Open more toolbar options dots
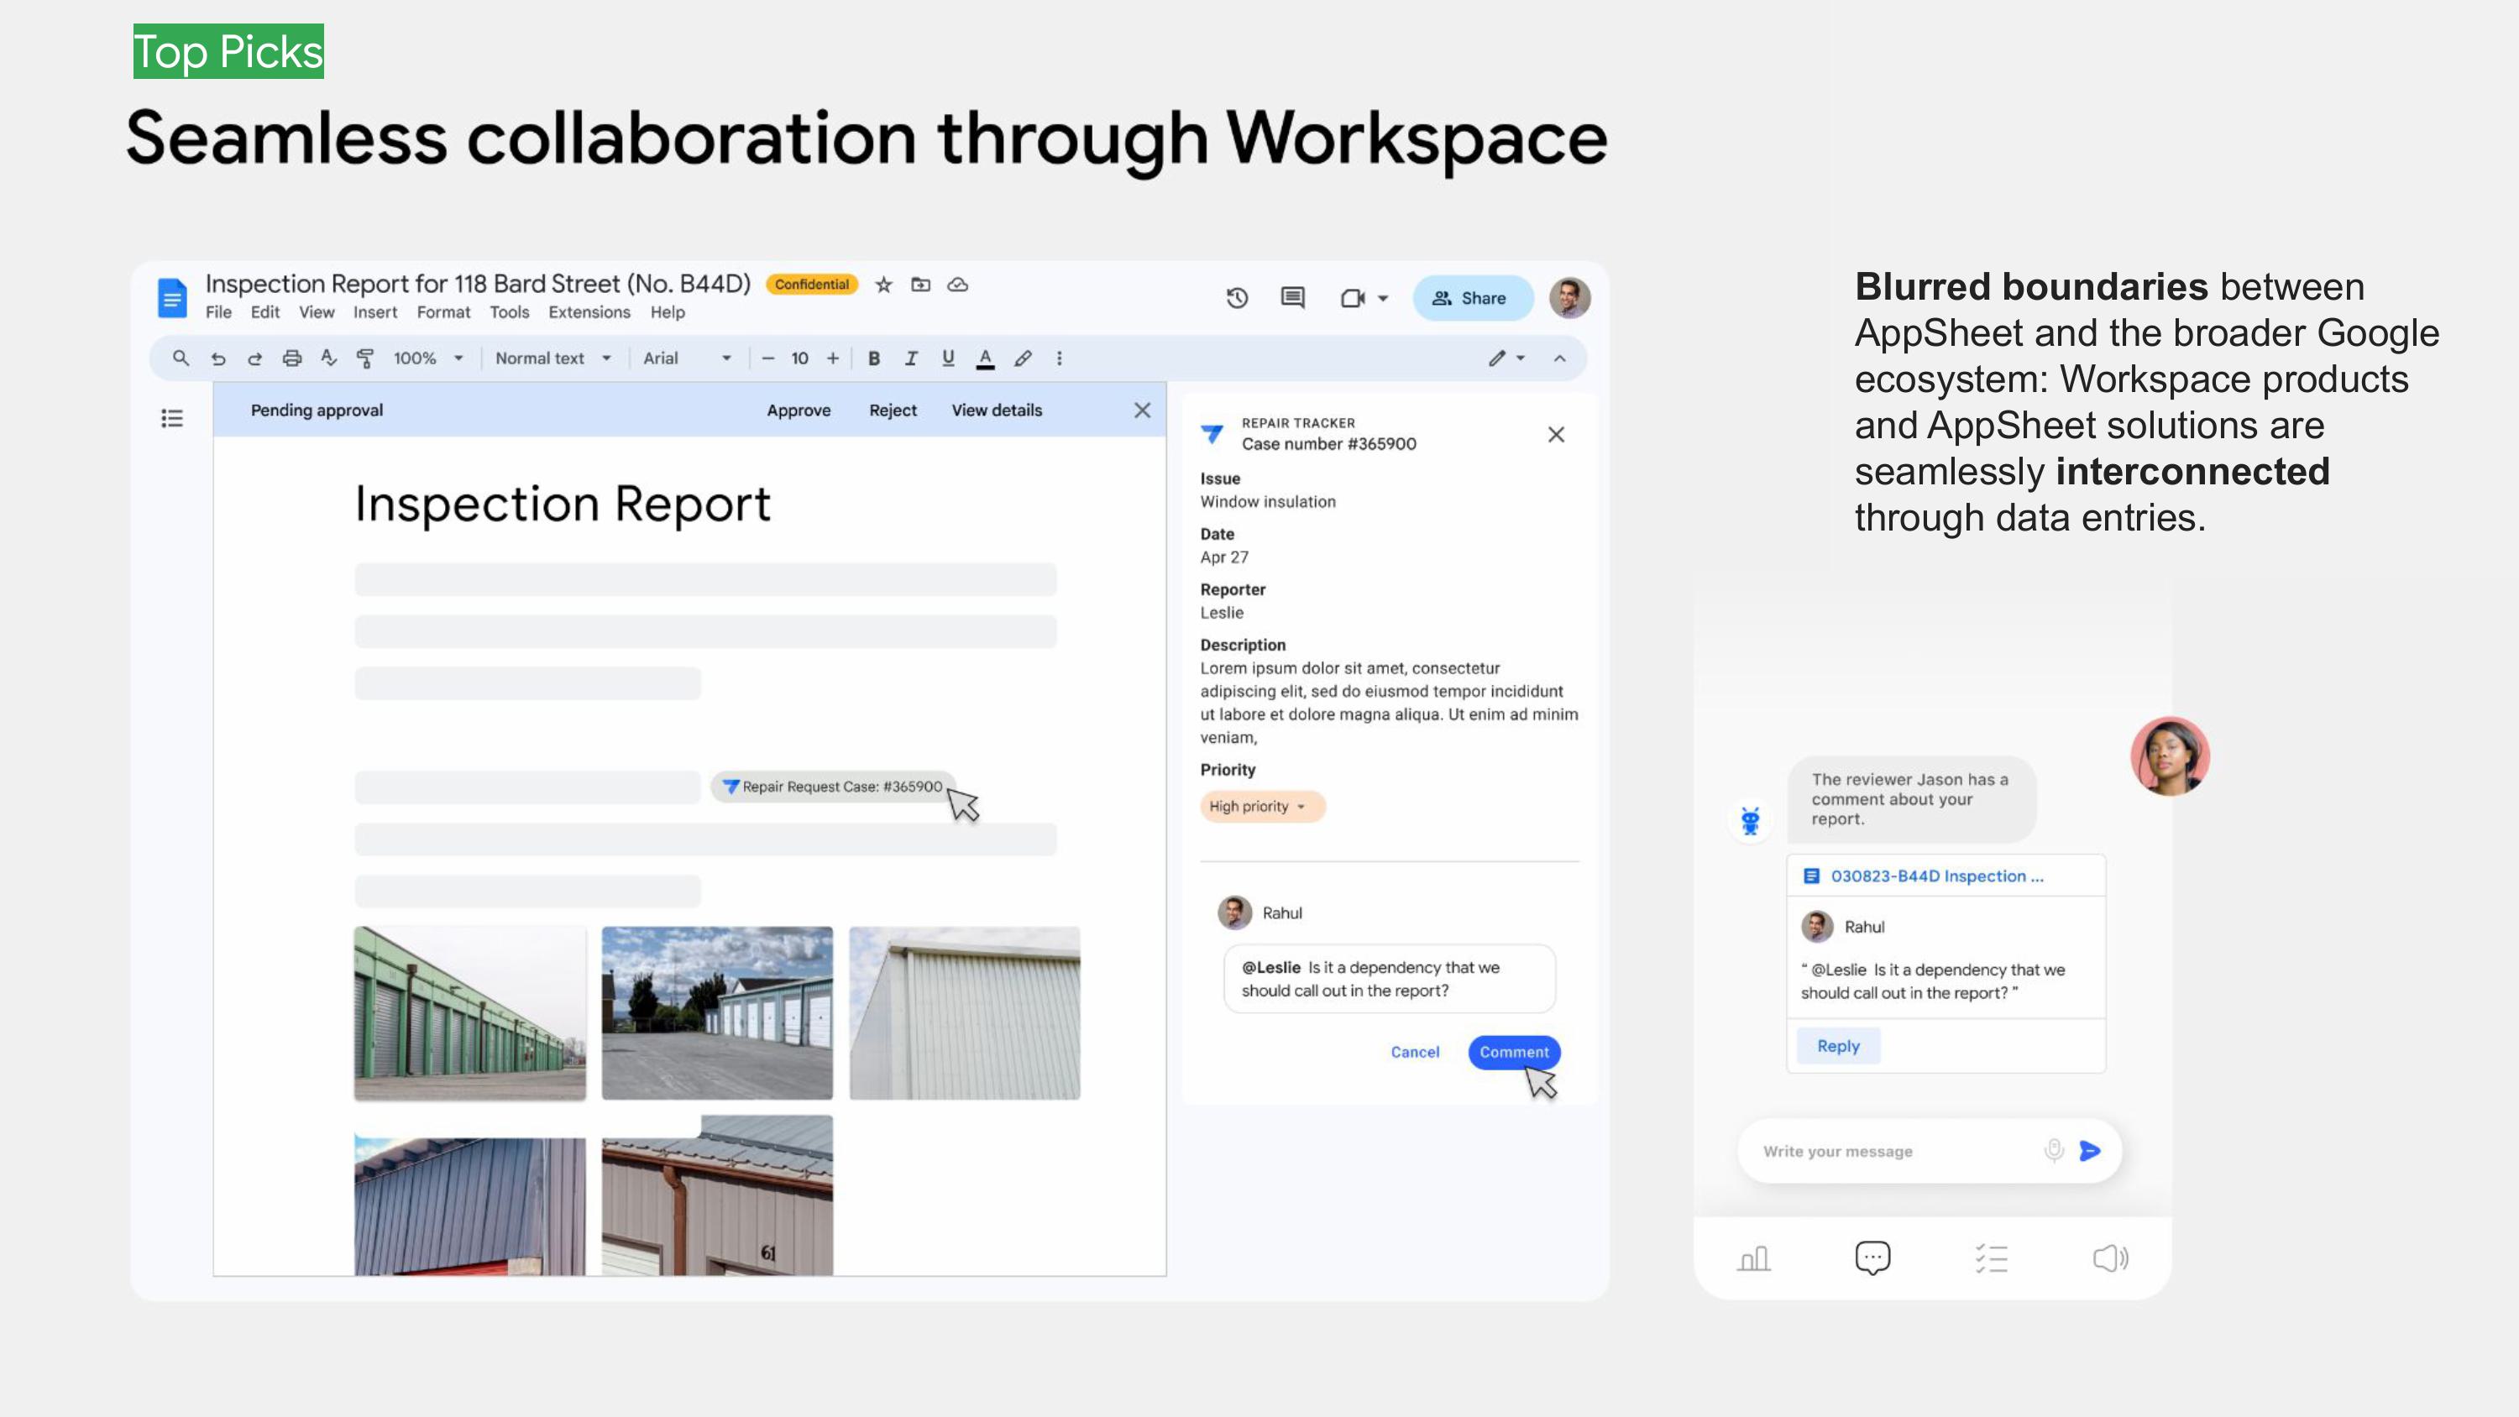The width and height of the screenshot is (2519, 1417). [1059, 359]
